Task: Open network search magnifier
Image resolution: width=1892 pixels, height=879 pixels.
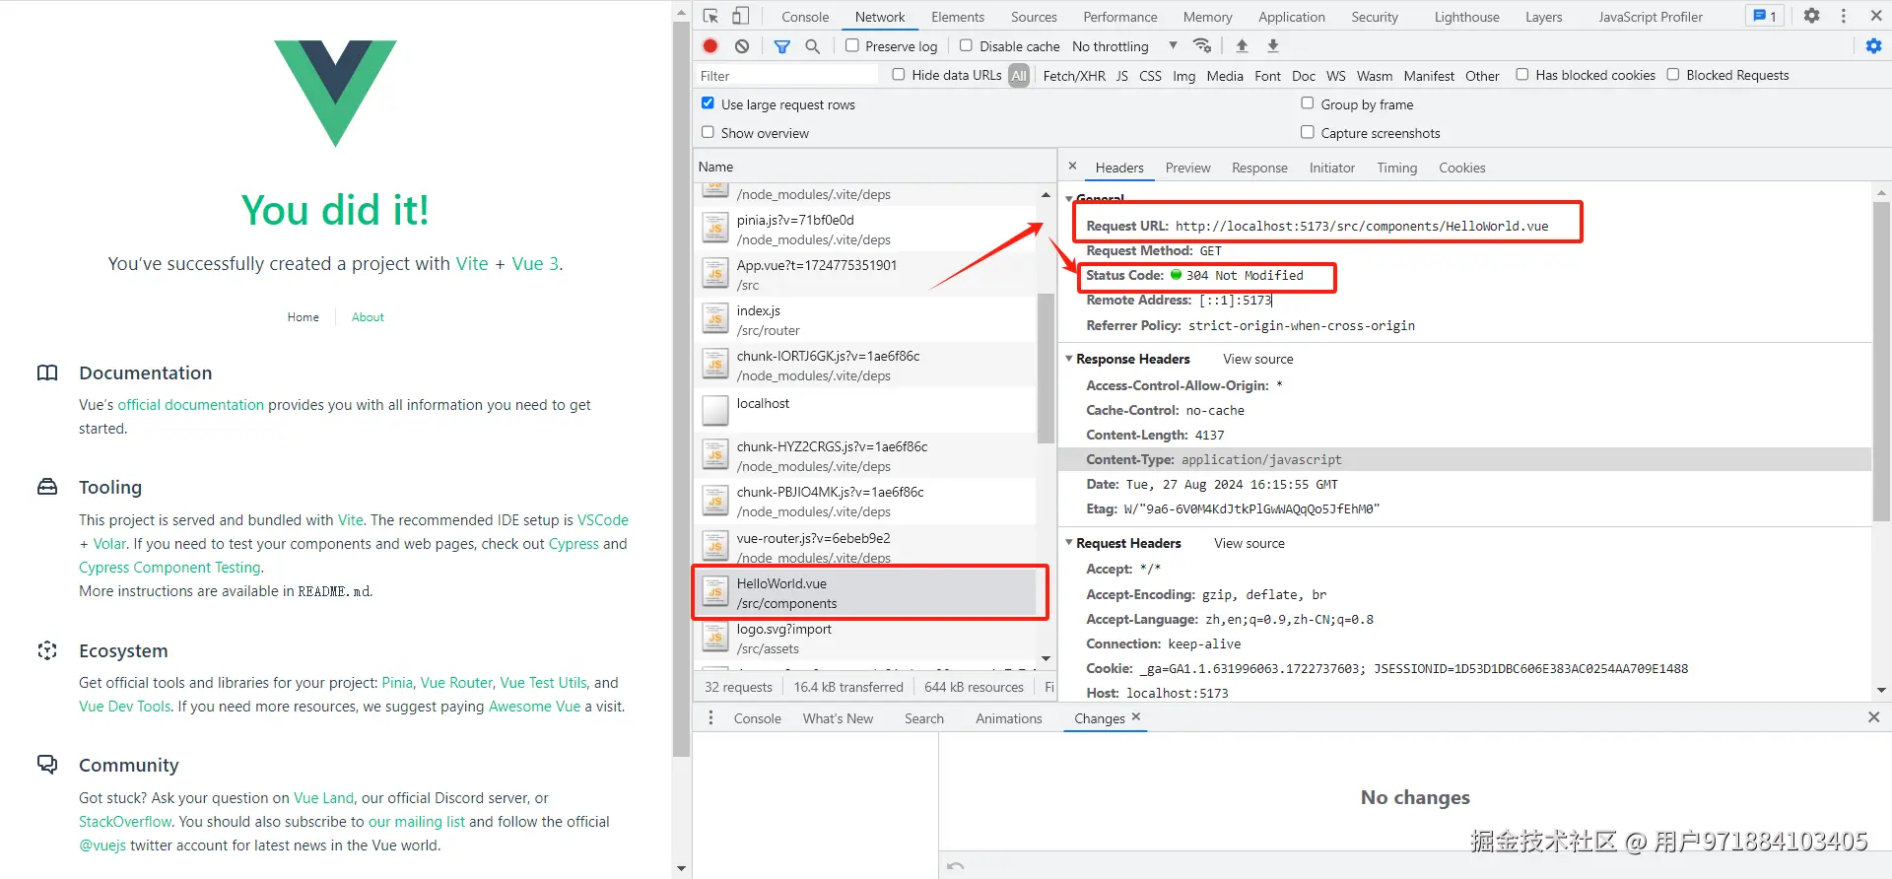Action: [812, 45]
